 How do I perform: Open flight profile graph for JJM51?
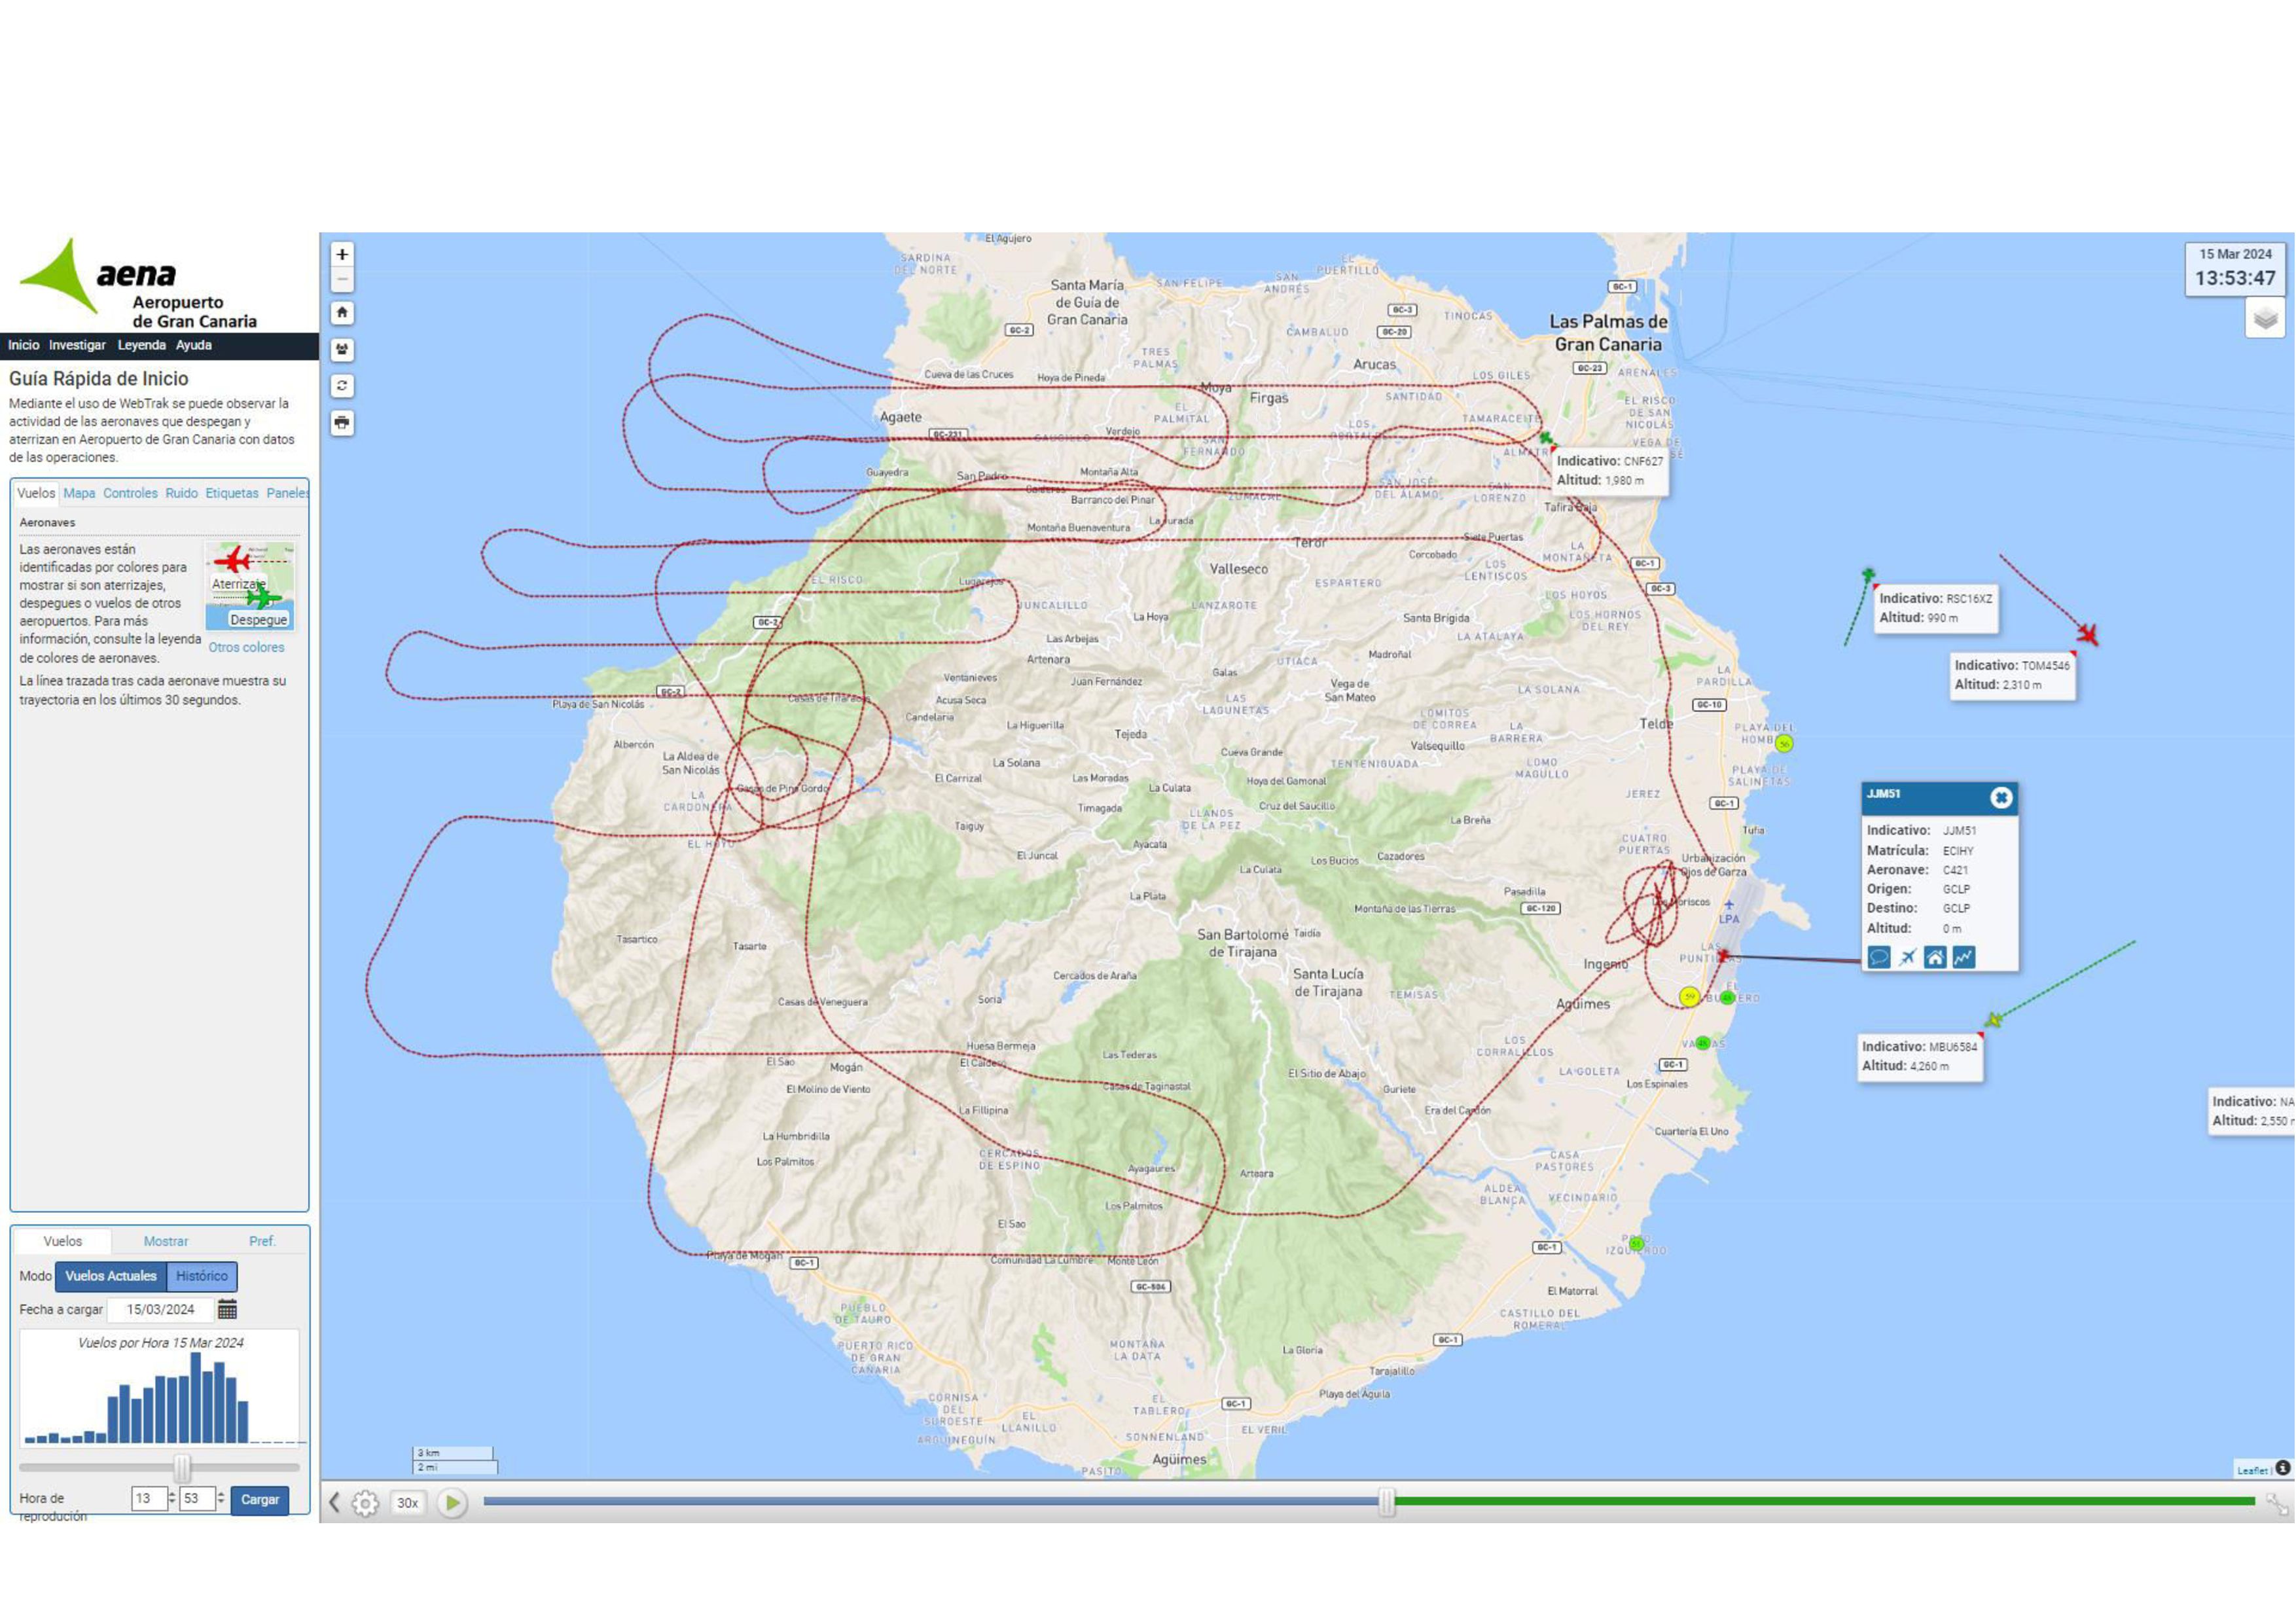pyautogui.click(x=1963, y=957)
